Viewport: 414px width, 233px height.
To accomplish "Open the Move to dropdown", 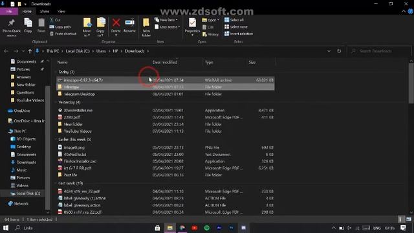I will (87, 27).
